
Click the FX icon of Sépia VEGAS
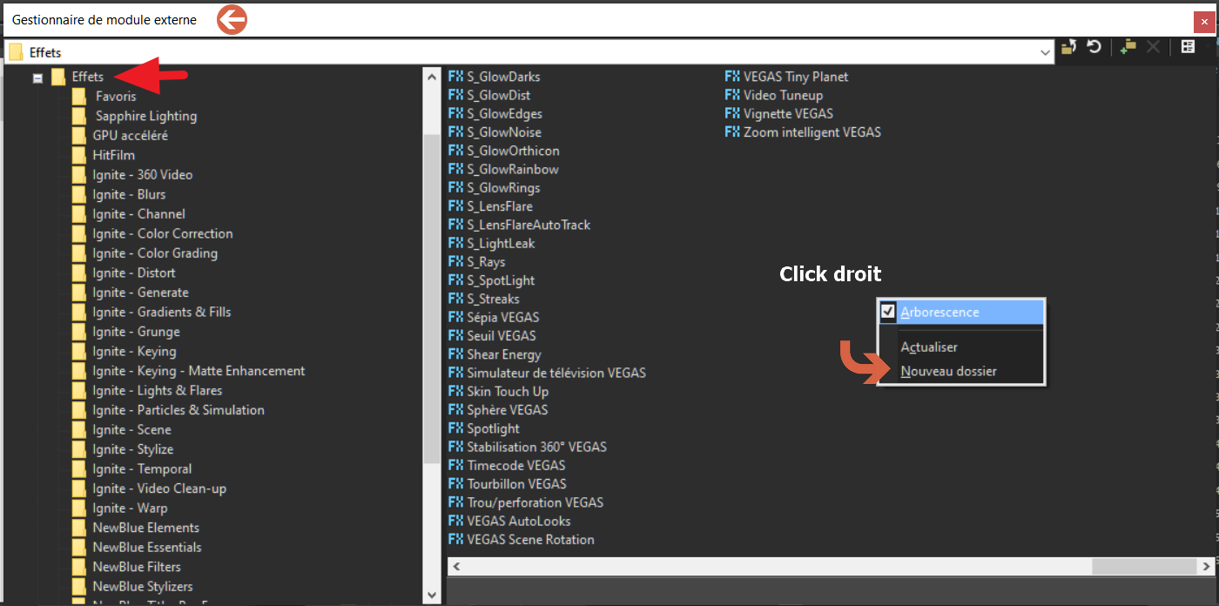[x=456, y=317]
